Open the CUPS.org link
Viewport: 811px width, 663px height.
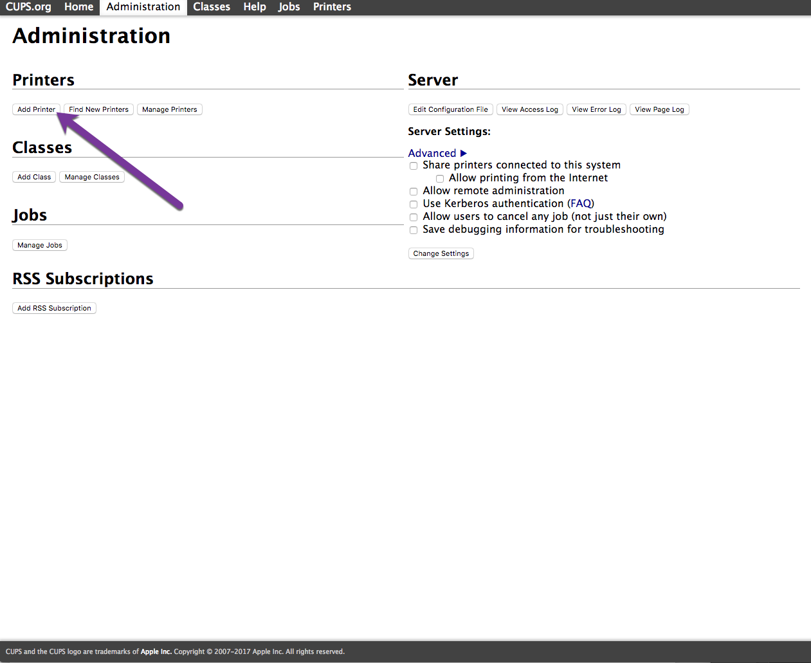pos(28,7)
